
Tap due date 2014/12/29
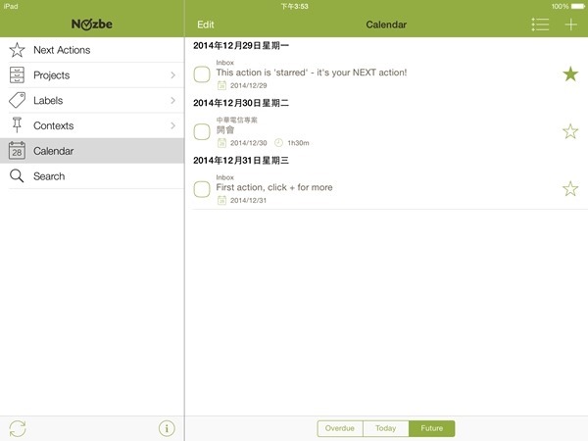point(248,85)
